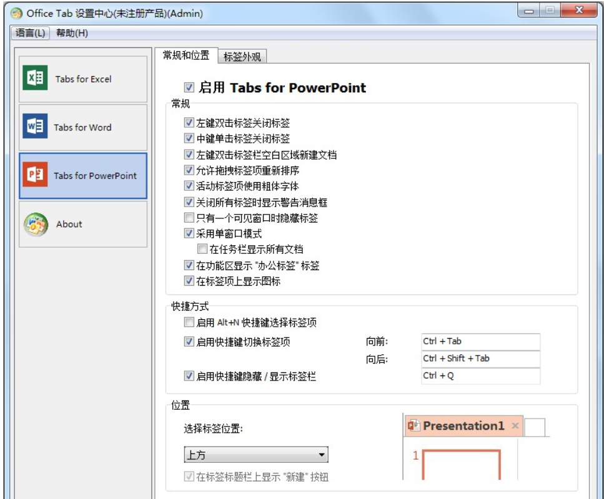Click the Presentation1 preview tab

[463, 426]
